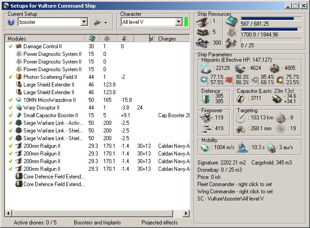
Task: Toggle the 10MN MicroWarpdrive II checkmark
Action: [x=10, y=100]
